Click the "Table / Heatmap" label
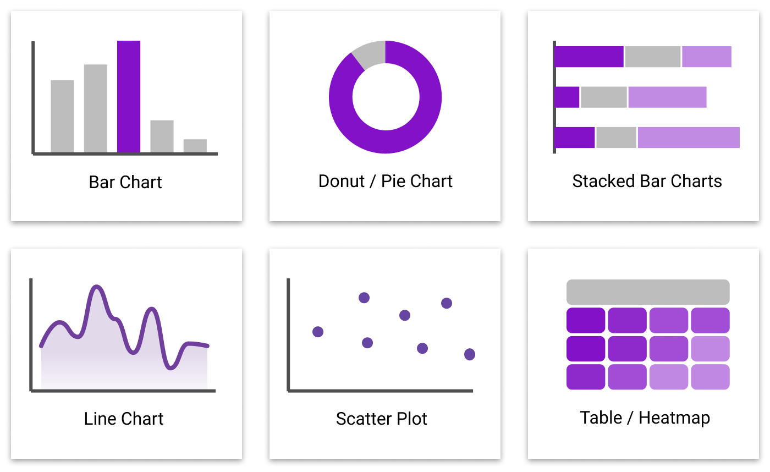 click(645, 418)
